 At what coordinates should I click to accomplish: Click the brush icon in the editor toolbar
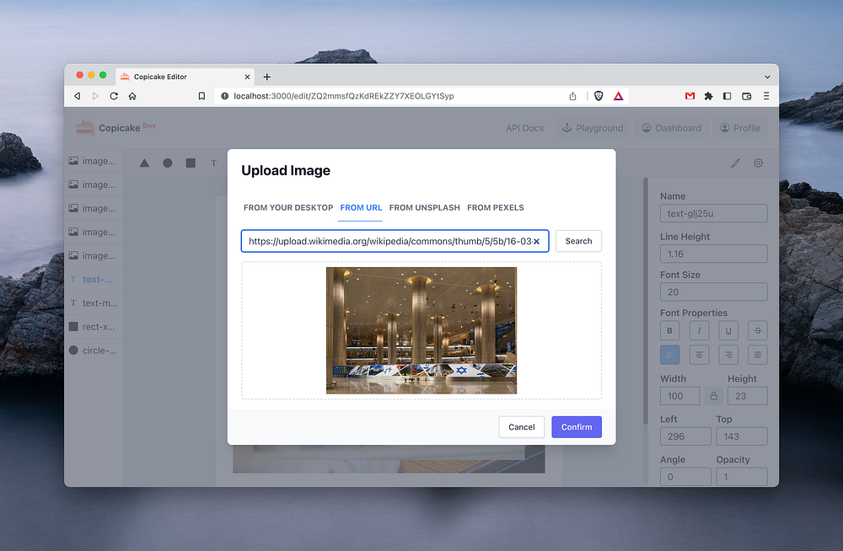click(735, 163)
